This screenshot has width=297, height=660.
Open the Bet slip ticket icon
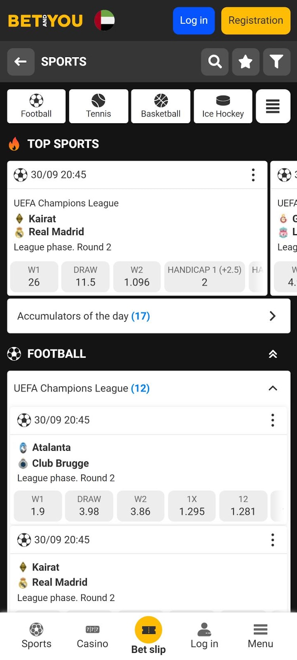click(x=148, y=630)
